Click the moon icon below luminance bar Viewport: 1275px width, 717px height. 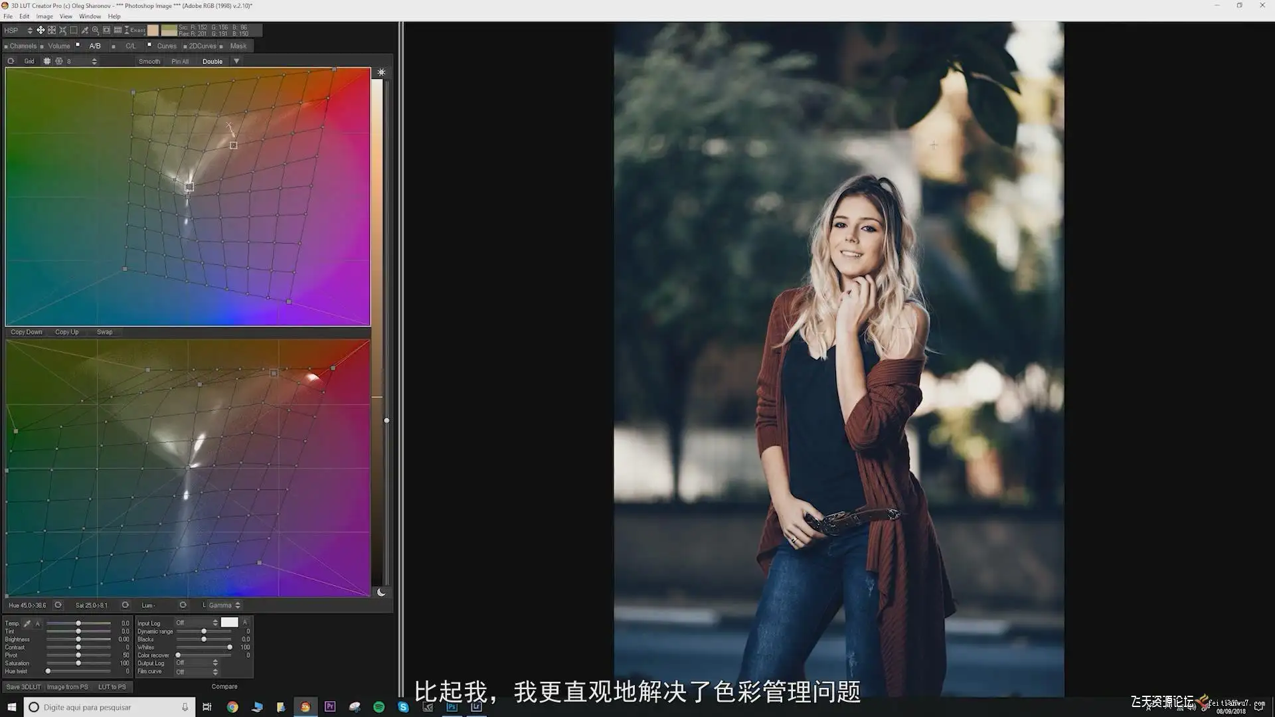(x=381, y=592)
